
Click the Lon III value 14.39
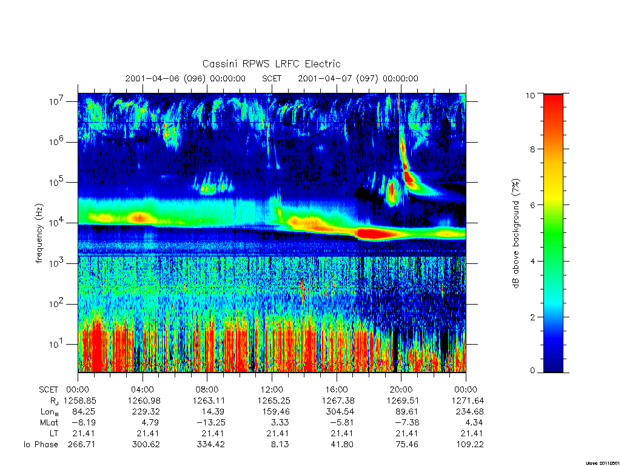(213, 412)
